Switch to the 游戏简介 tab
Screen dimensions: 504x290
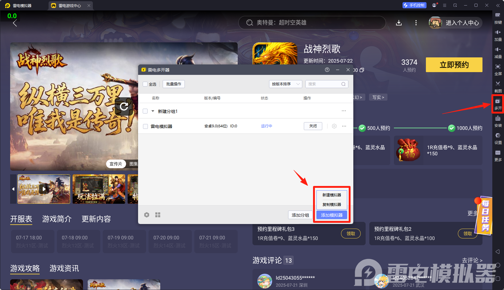(x=57, y=219)
